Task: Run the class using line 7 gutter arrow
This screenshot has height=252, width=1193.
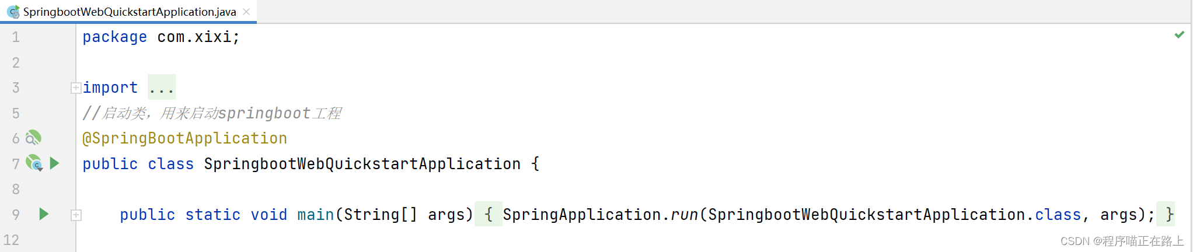Action: pos(54,163)
